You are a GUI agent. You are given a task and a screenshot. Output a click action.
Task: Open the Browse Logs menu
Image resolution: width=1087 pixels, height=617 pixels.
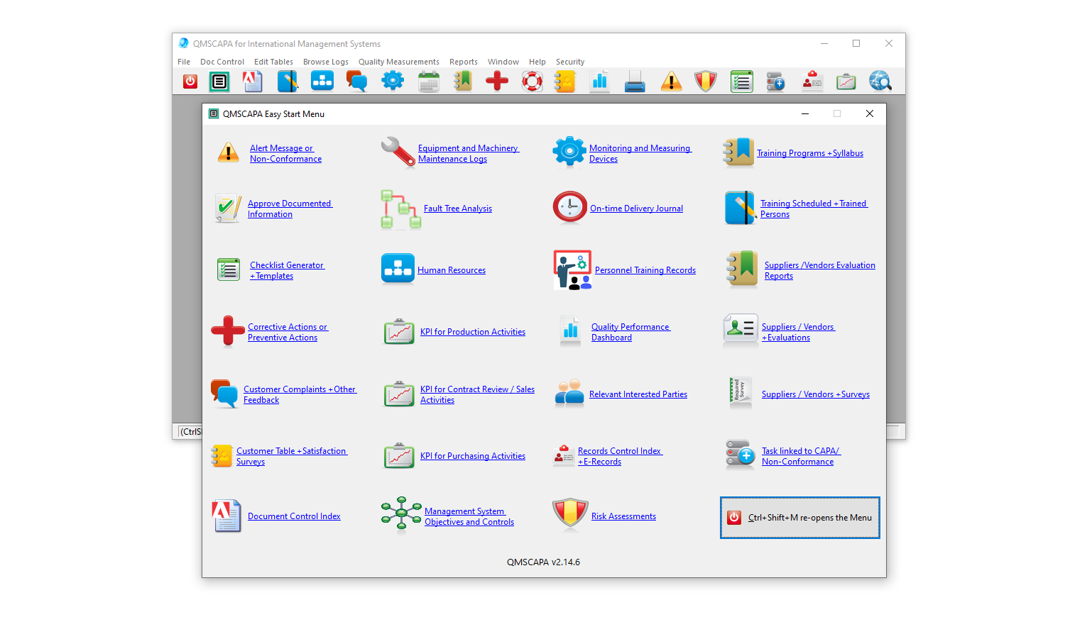(325, 62)
